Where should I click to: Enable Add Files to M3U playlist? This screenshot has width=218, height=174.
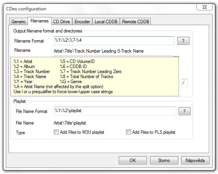point(79,132)
